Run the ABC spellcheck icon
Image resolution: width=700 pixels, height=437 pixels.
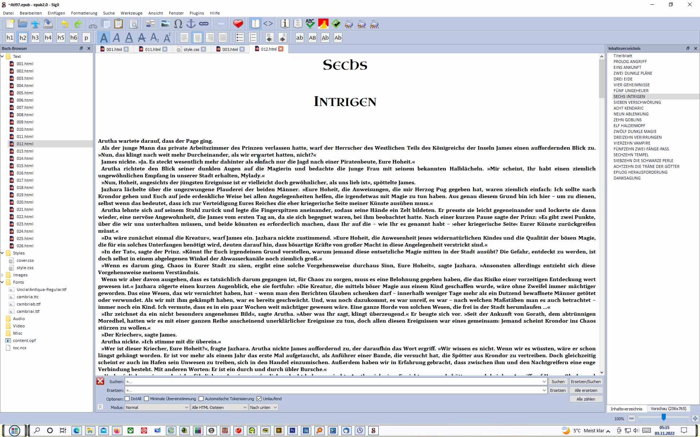click(310, 24)
